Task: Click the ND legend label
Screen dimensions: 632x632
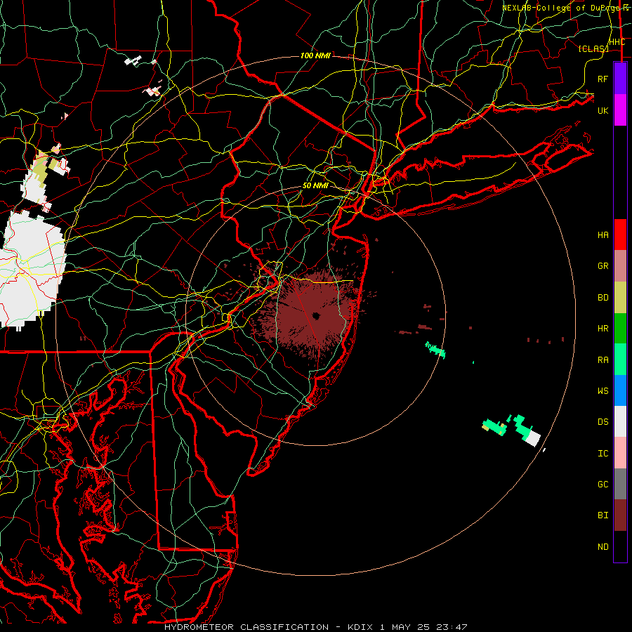Action: click(603, 547)
